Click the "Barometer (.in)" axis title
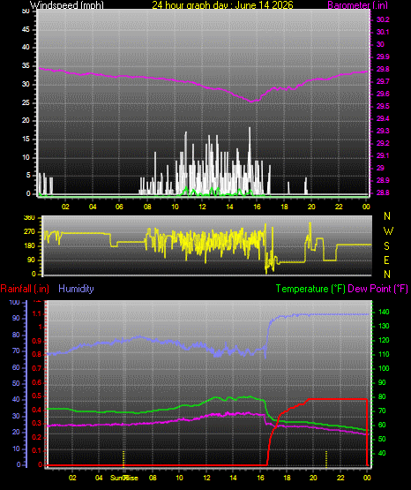This screenshot has width=411, height=490. [357, 5]
